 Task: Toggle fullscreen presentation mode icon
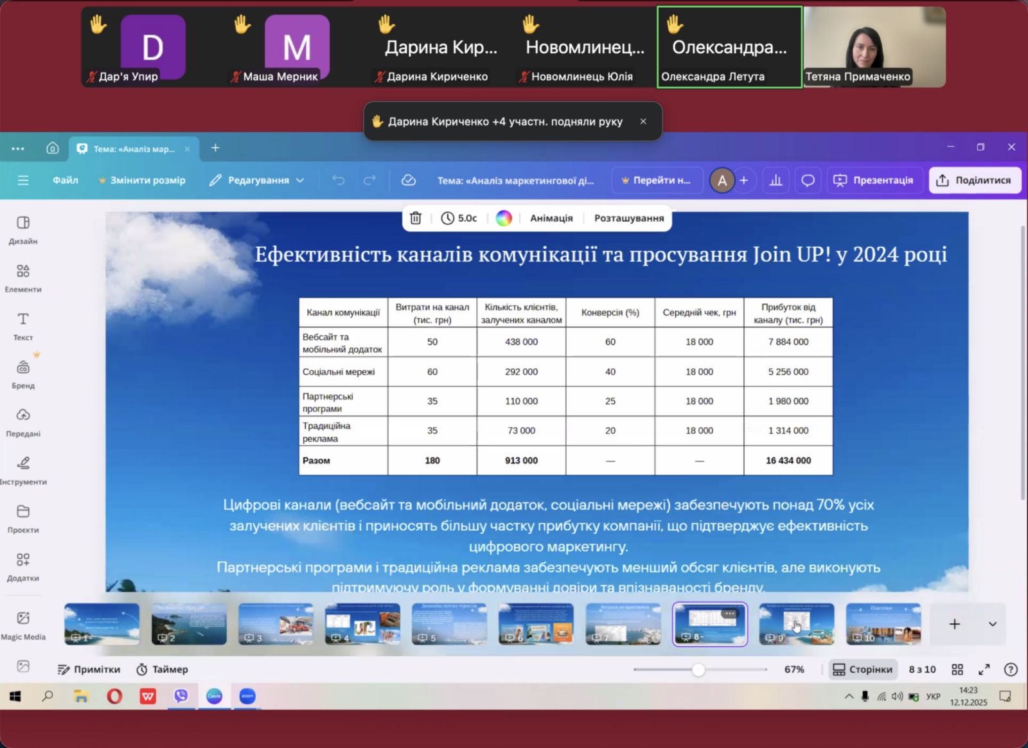point(984,670)
